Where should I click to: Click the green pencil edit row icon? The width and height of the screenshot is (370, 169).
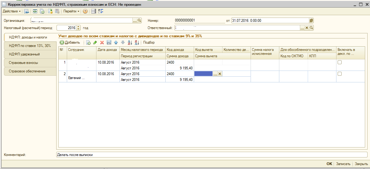(x=95, y=43)
